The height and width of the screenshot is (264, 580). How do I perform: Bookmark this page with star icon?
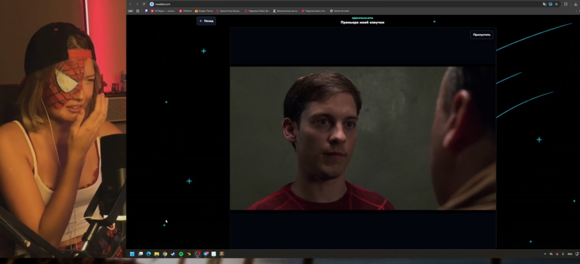click(556, 4)
